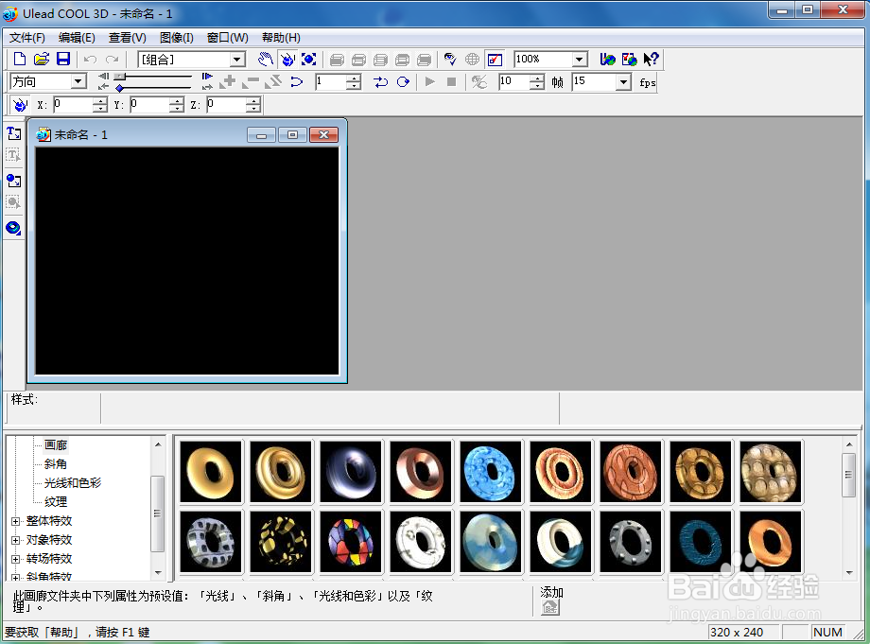This screenshot has width=870, height=644.
Task: Increase Y value with up spinner
Action: 177,101
